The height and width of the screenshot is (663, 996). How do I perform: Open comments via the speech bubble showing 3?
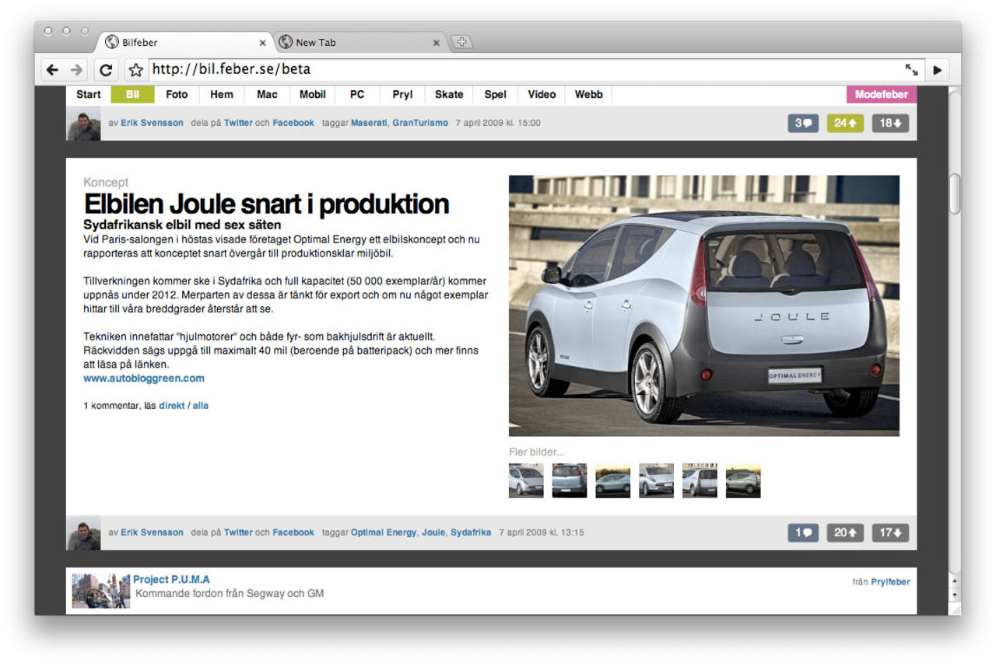coord(802,123)
